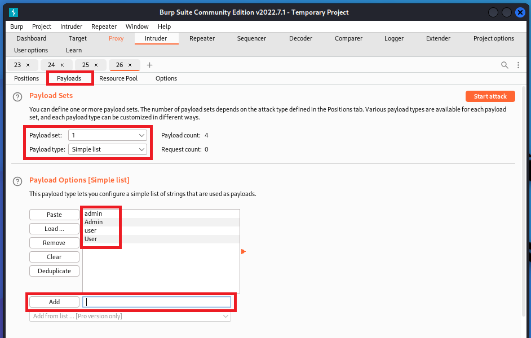Click the Burp Suite lightning logo icon
531x338 pixels.
tap(14, 12)
